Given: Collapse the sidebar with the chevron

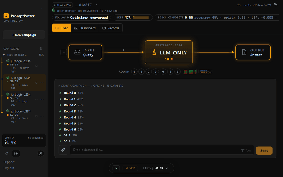Looking at the screenshot, I should pyautogui.click(x=42, y=9).
